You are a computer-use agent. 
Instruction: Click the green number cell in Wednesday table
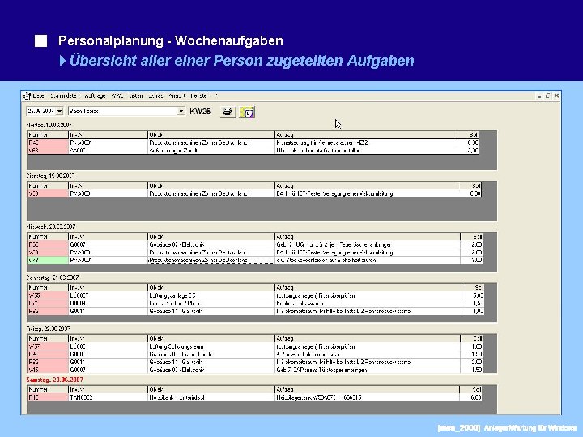pos(48,260)
